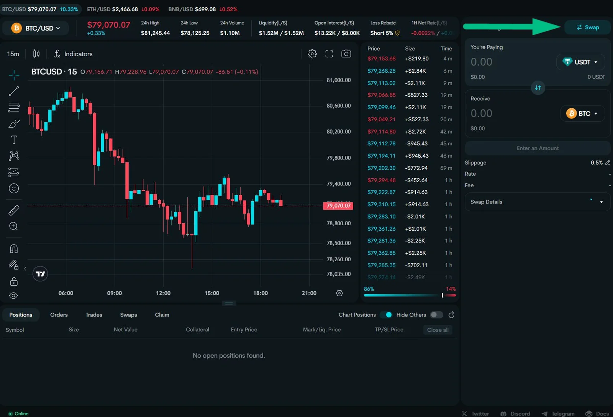
Task: Click the Swap button at top right
Action: coord(587,28)
